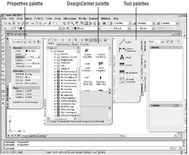Switch to the Layout1 tab
The width and height of the screenshot is (189, 155).
[33, 136]
